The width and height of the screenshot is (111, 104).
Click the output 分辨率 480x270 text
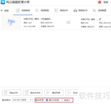click(x=87, y=27)
